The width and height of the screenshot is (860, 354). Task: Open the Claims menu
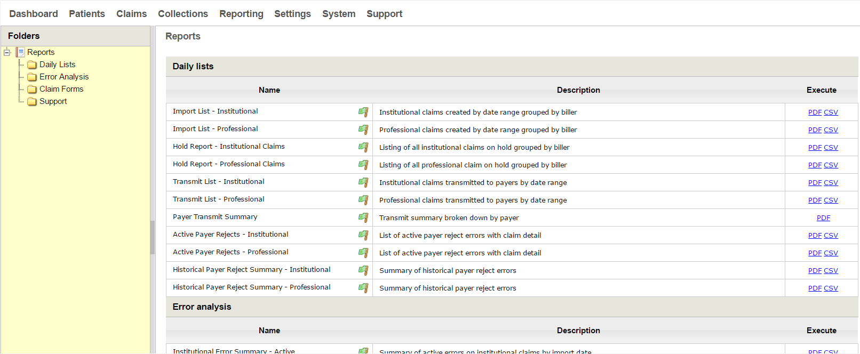131,14
